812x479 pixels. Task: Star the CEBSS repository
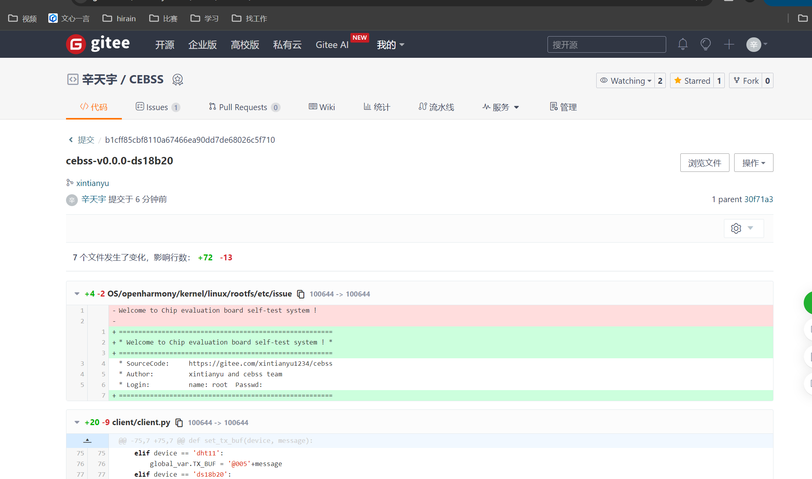[x=693, y=80]
